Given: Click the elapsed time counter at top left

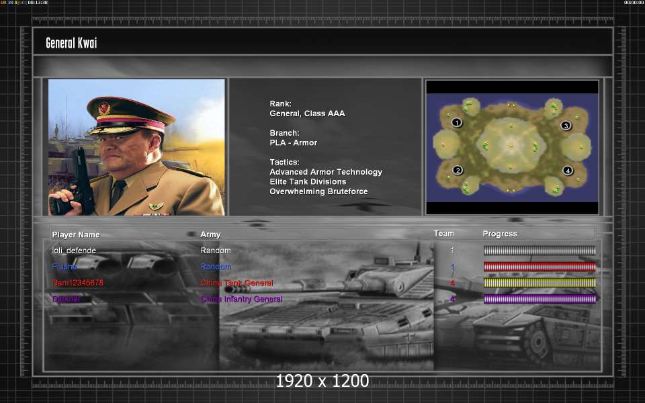Looking at the screenshot, I should pyautogui.click(x=38, y=3).
